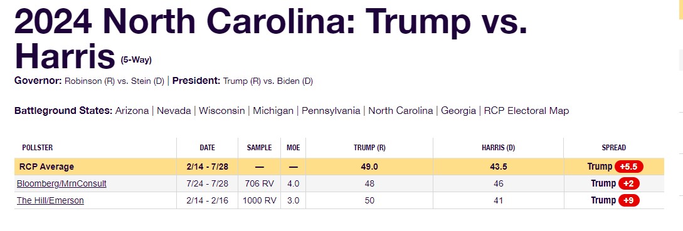
Task: Click the DATE column header
Action: [208, 148]
